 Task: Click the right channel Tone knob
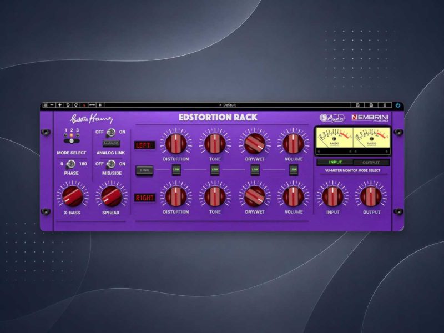point(215,196)
